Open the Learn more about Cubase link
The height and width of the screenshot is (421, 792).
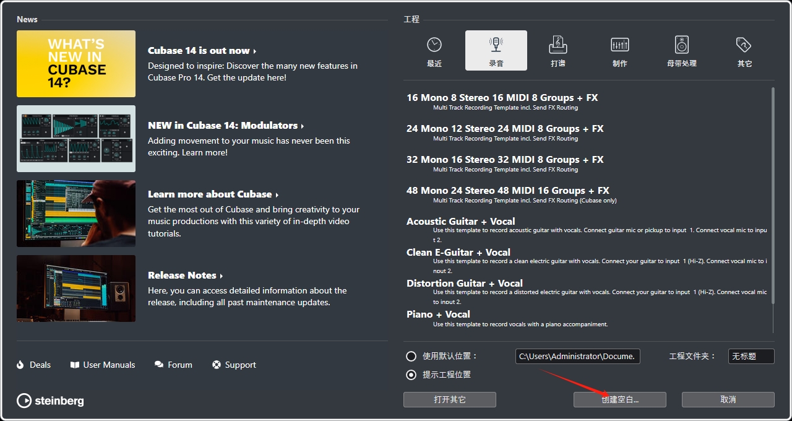click(213, 194)
